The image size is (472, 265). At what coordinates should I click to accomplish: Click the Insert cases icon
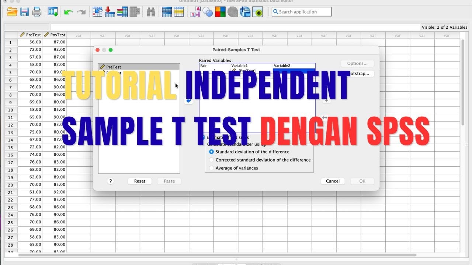pyautogui.click(x=167, y=12)
